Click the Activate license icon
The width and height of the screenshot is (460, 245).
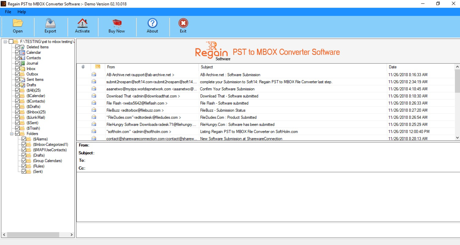pyautogui.click(x=82, y=23)
